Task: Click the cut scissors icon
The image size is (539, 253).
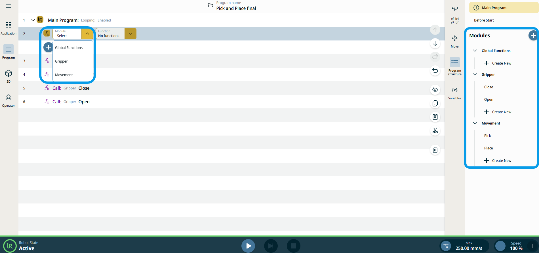Action: 435,130
